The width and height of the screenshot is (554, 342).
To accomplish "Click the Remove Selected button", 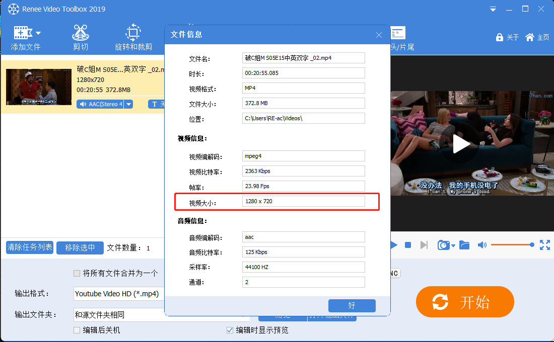I will (80, 248).
